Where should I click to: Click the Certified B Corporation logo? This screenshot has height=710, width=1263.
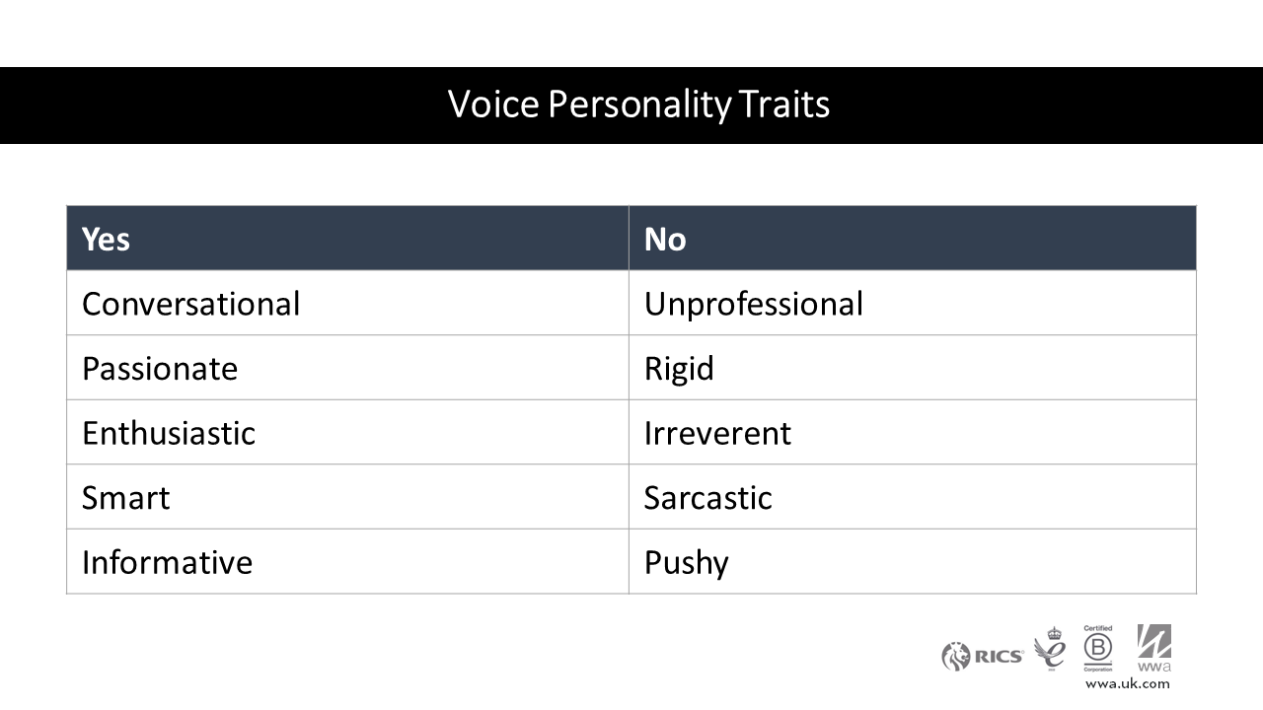1097,648
